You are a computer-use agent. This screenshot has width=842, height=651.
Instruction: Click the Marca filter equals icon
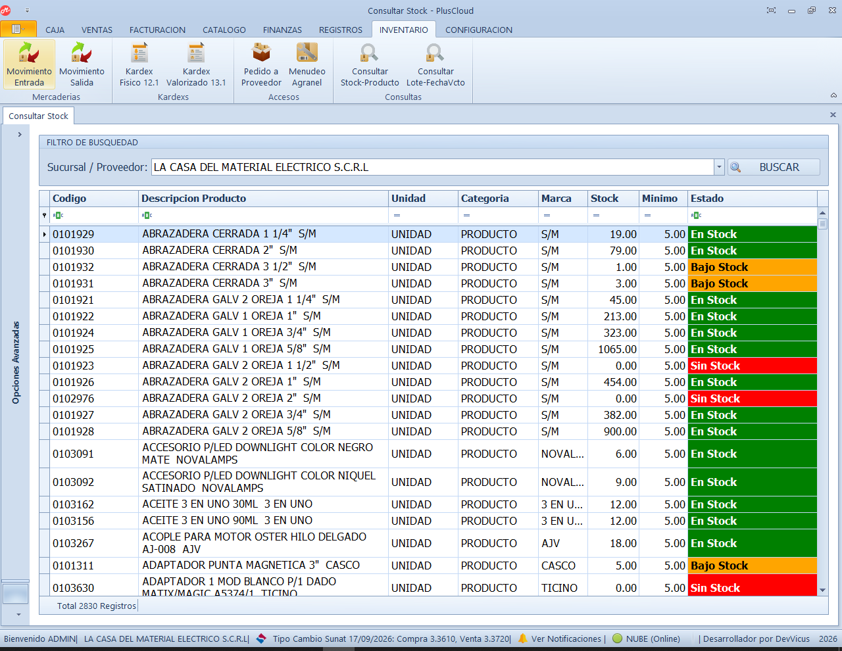coord(547,215)
